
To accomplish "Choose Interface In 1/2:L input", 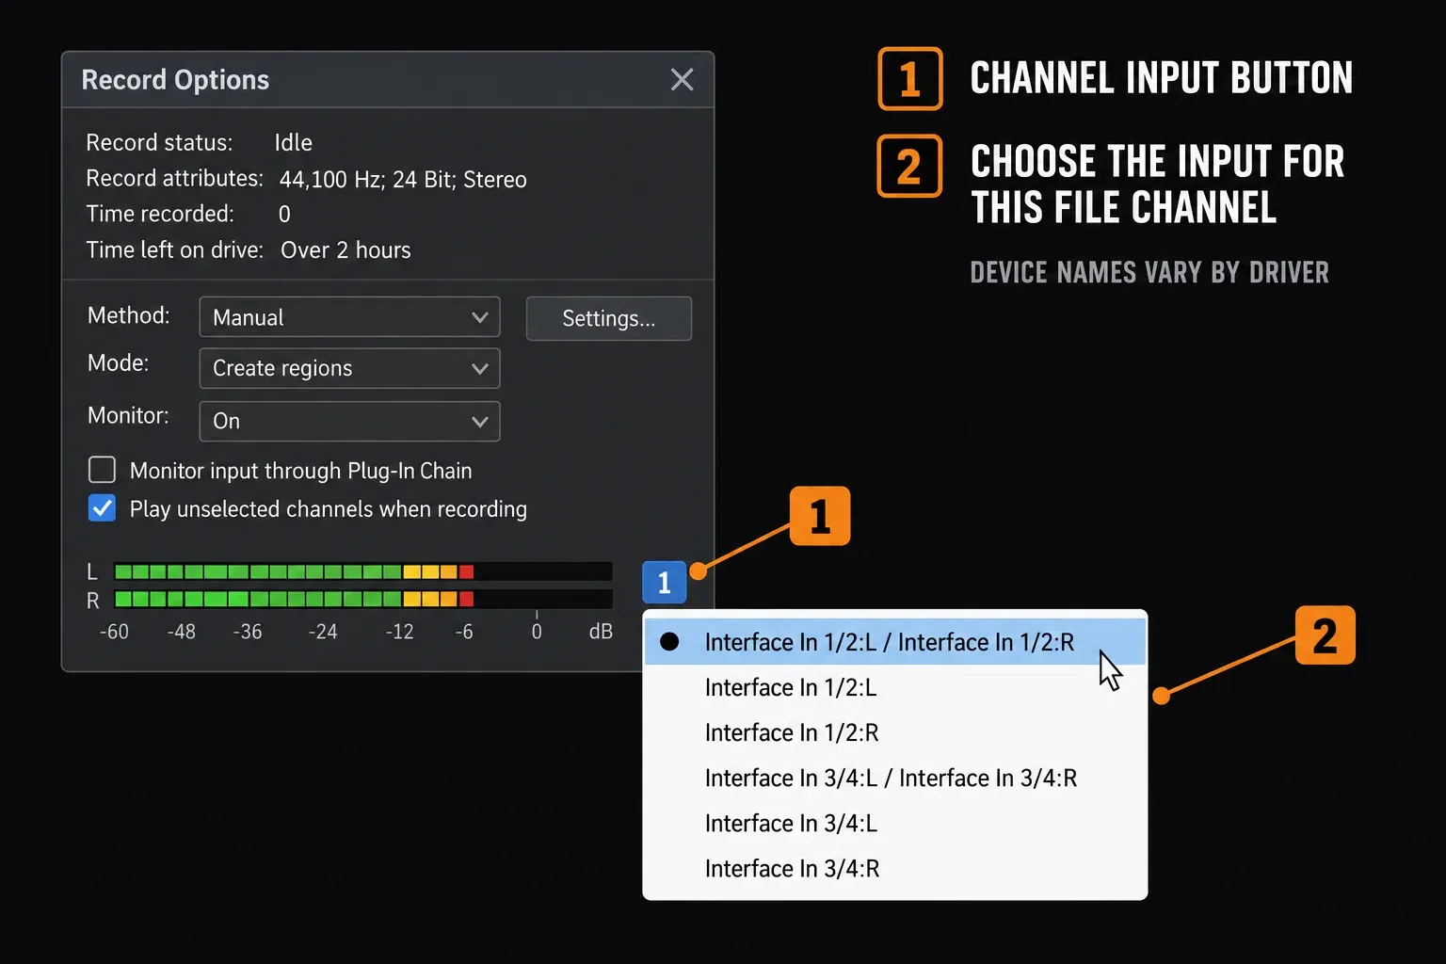I will coord(894,687).
